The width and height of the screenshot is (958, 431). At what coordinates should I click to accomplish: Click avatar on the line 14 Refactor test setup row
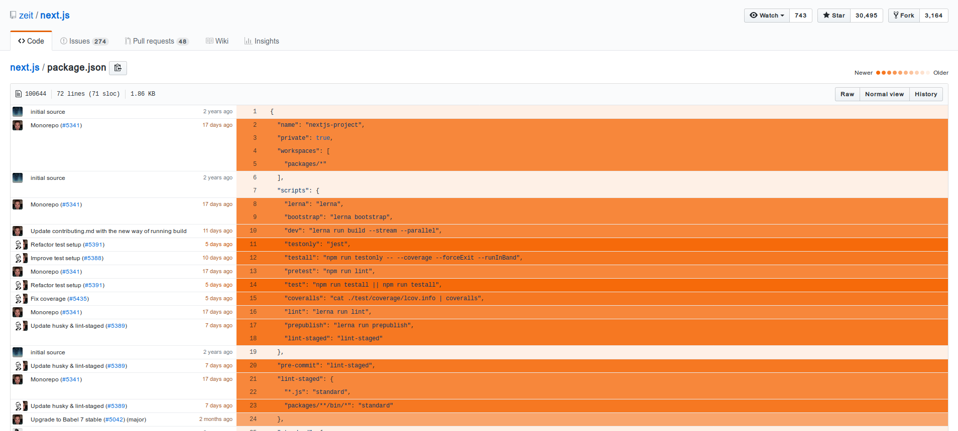20,285
